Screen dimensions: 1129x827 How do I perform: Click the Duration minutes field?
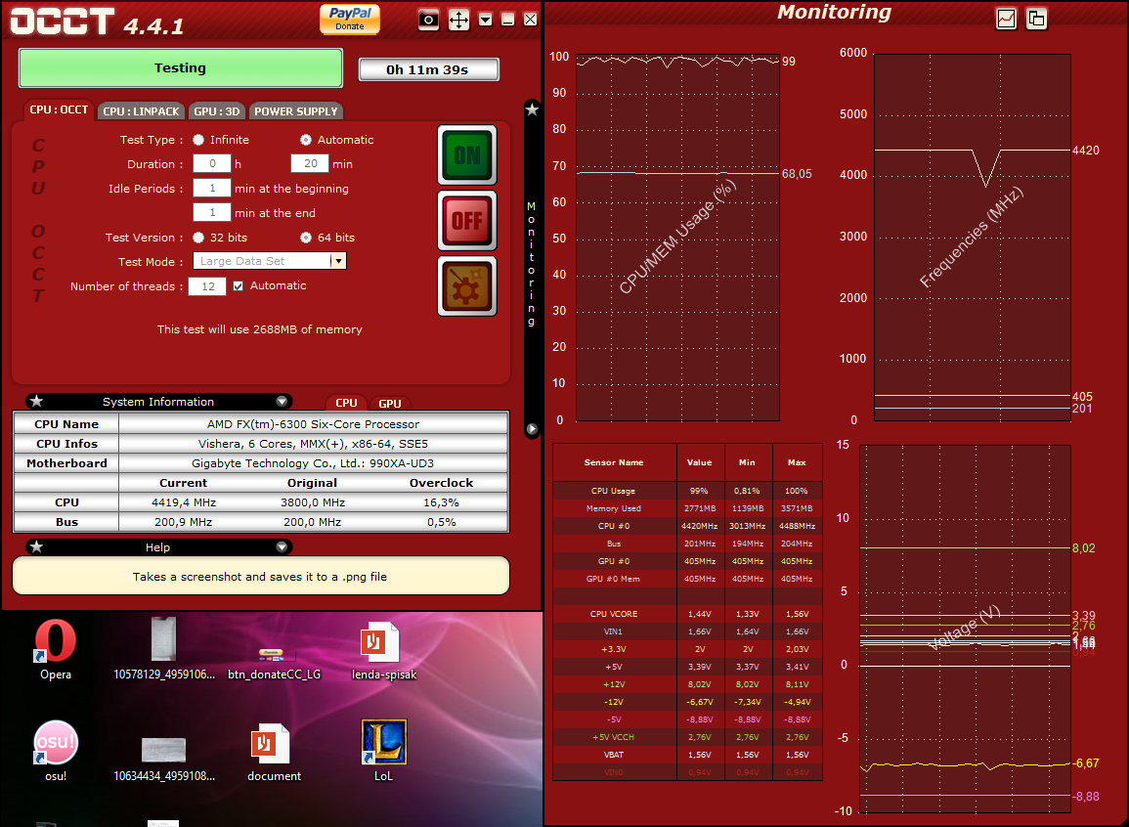coord(310,164)
